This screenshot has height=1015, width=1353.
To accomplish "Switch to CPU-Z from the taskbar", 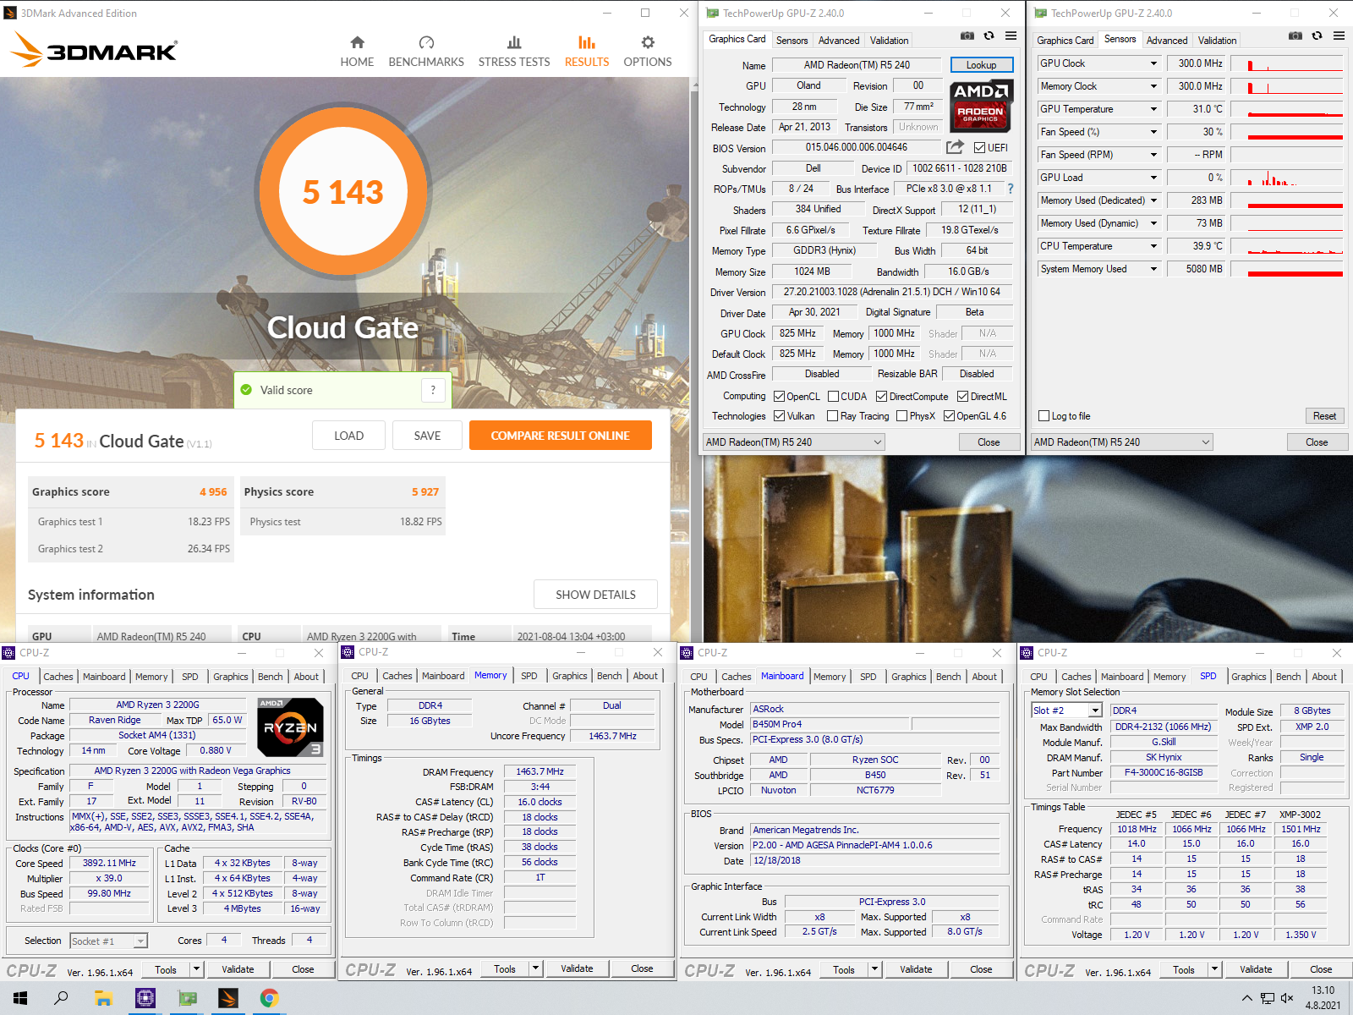I will click(145, 998).
